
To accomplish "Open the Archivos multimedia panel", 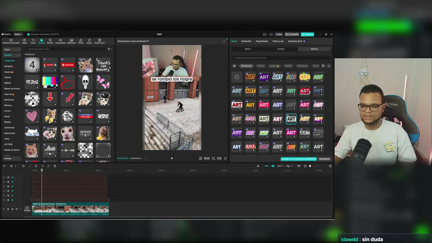I will (11, 41).
